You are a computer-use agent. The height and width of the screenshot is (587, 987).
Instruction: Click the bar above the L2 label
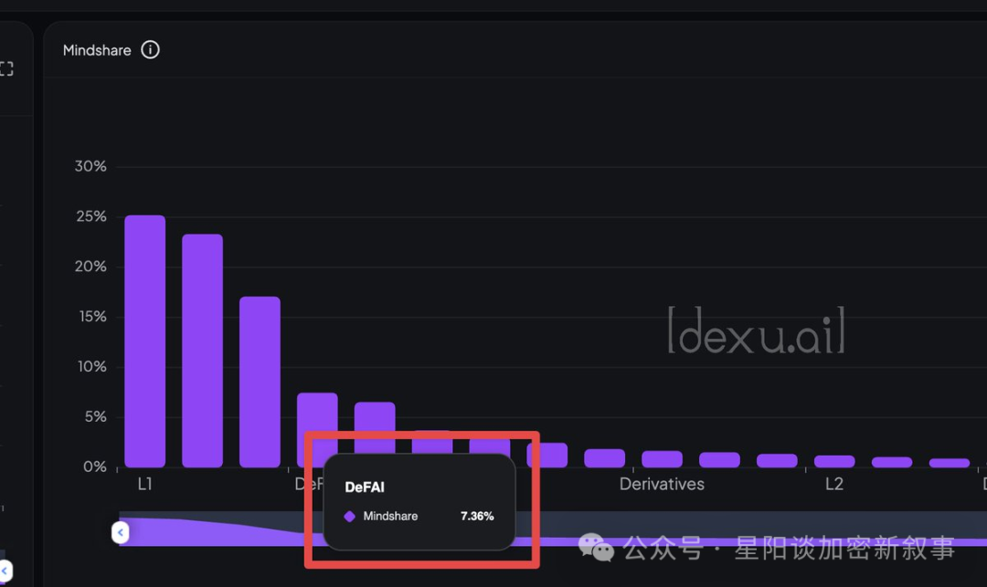point(834,461)
